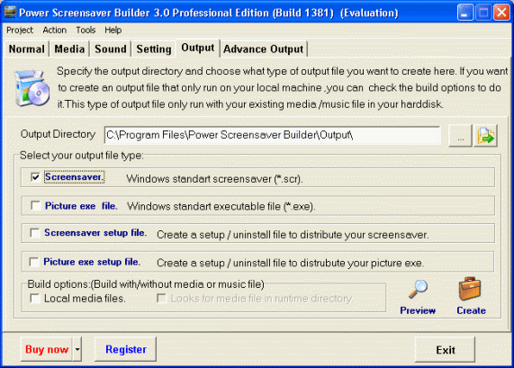Screen dimensions: 514x368
Task: Click the Create briefcase icon
Action: [x=469, y=288]
